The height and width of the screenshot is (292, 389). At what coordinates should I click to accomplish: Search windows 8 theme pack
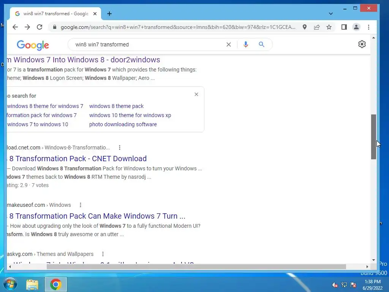coord(116,106)
